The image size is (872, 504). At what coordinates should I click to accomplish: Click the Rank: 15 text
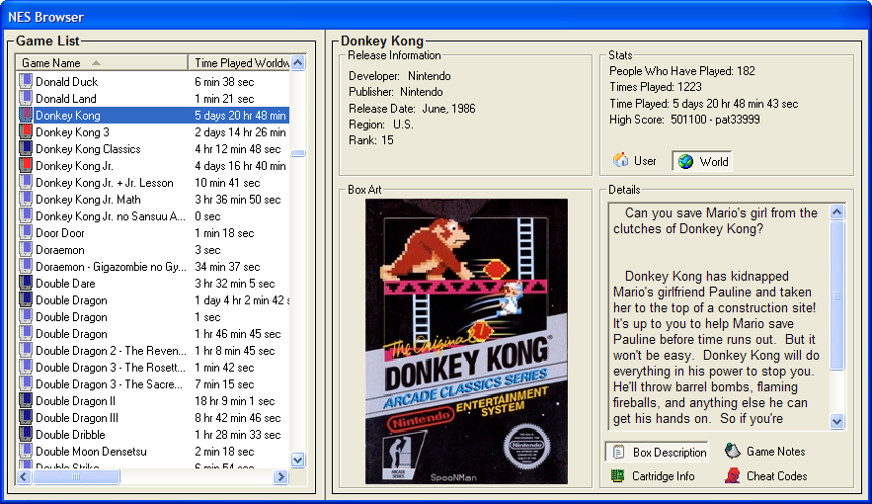tap(371, 140)
